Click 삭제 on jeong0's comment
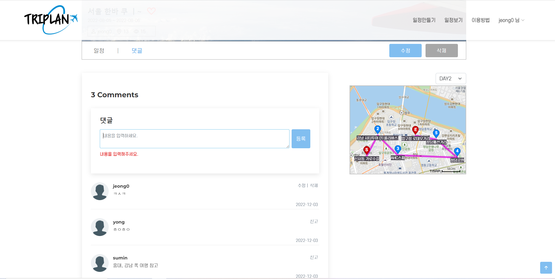The height and width of the screenshot is (279, 555). pyautogui.click(x=314, y=186)
